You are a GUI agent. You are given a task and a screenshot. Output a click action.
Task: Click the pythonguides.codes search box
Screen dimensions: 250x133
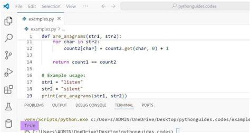(x=185, y=6)
